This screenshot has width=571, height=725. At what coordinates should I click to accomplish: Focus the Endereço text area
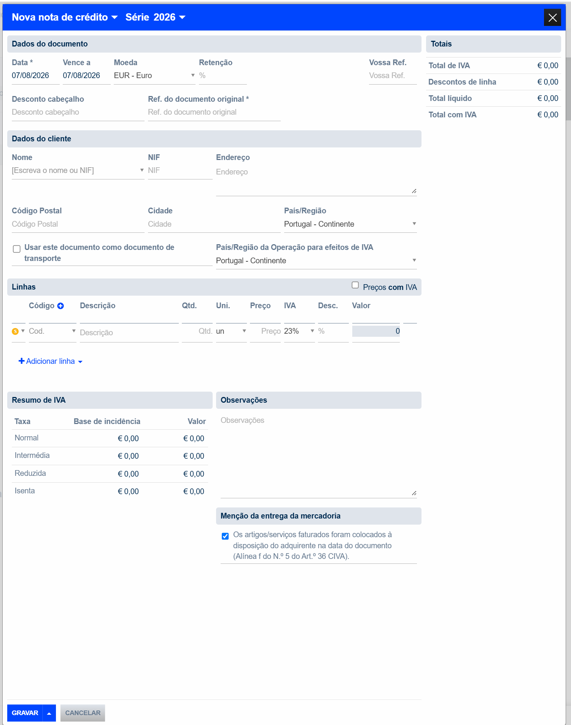pyautogui.click(x=316, y=180)
